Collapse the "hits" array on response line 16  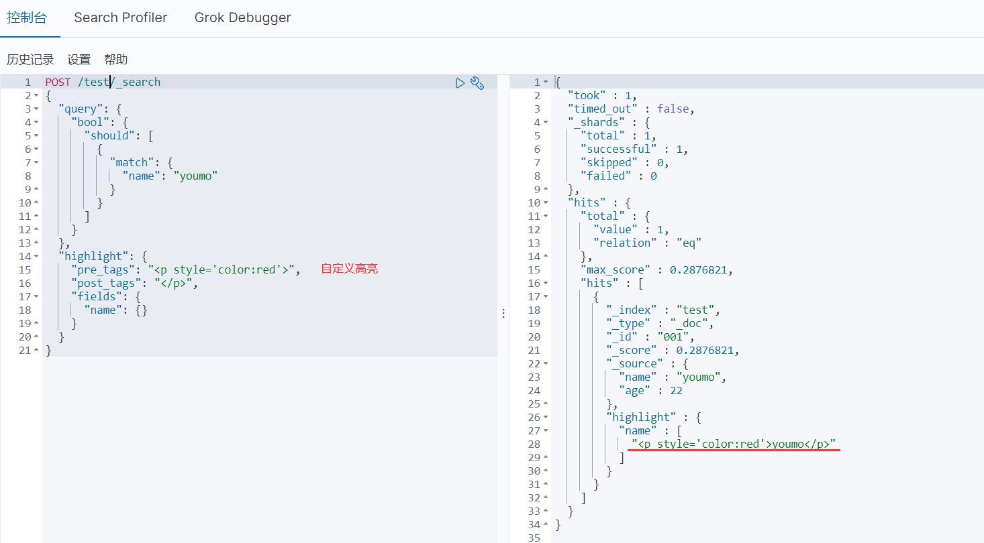click(x=546, y=284)
